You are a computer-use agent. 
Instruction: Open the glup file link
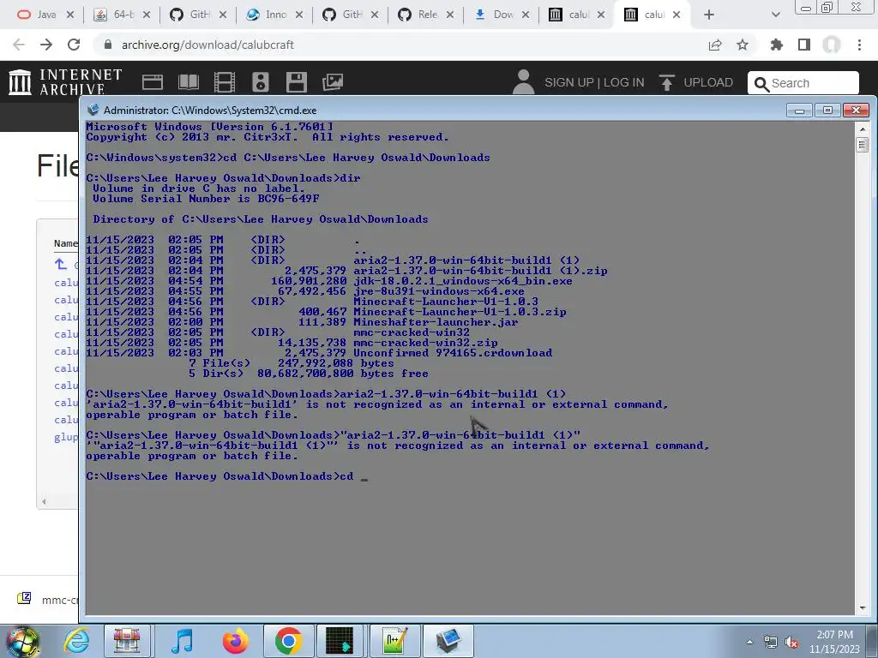[66, 437]
